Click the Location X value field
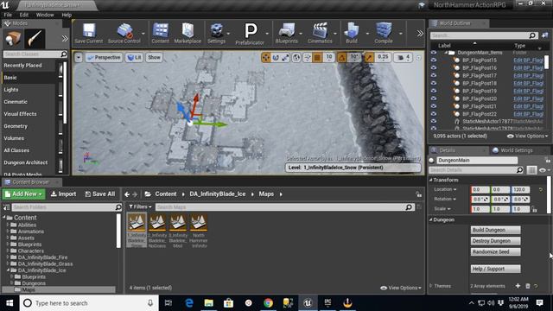The image size is (553, 311). coord(480,190)
